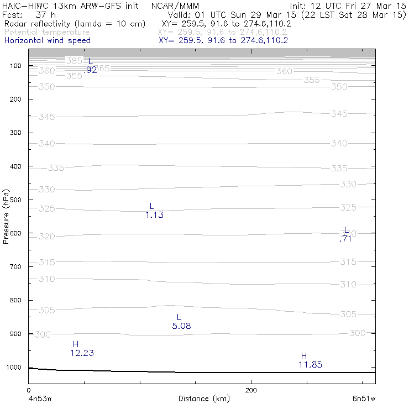The height and width of the screenshot is (409, 409).
Task: Click the 'Init: 12 UTC Fri 27 Mar 15' text
Action: [x=348, y=6]
